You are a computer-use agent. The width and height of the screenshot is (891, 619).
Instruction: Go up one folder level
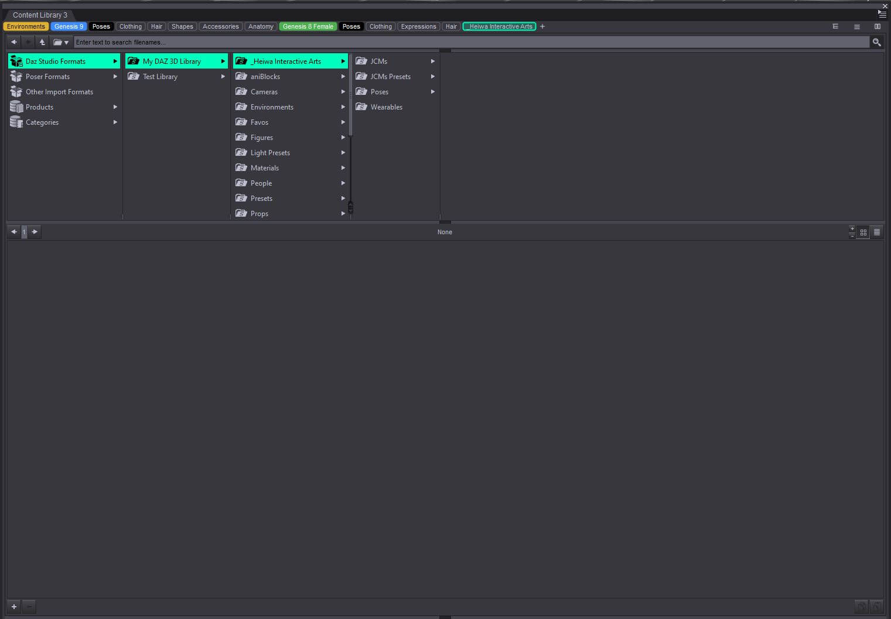pos(42,42)
